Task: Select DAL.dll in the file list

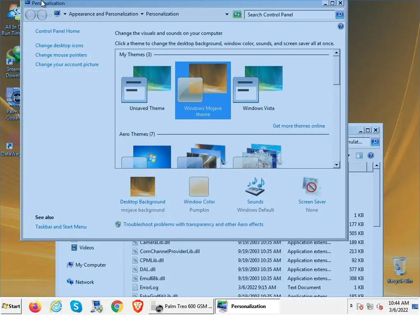Action: (x=148, y=269)
